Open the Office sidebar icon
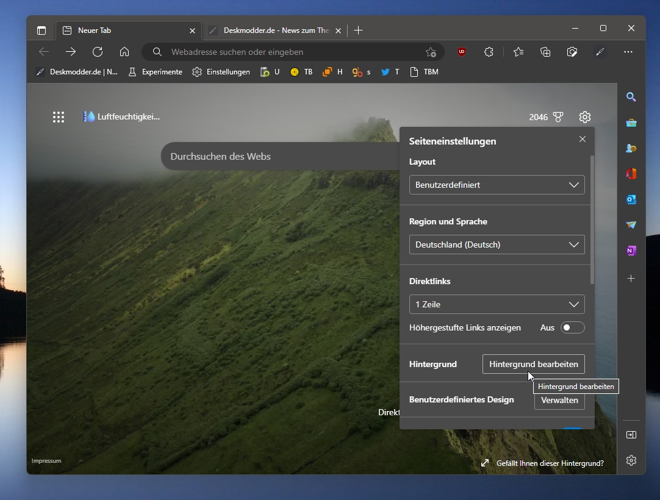 (x=631, y=173)
